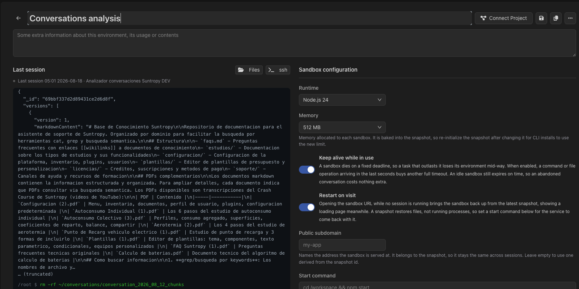Click the extra information description textarea

[x=295, y=43]
